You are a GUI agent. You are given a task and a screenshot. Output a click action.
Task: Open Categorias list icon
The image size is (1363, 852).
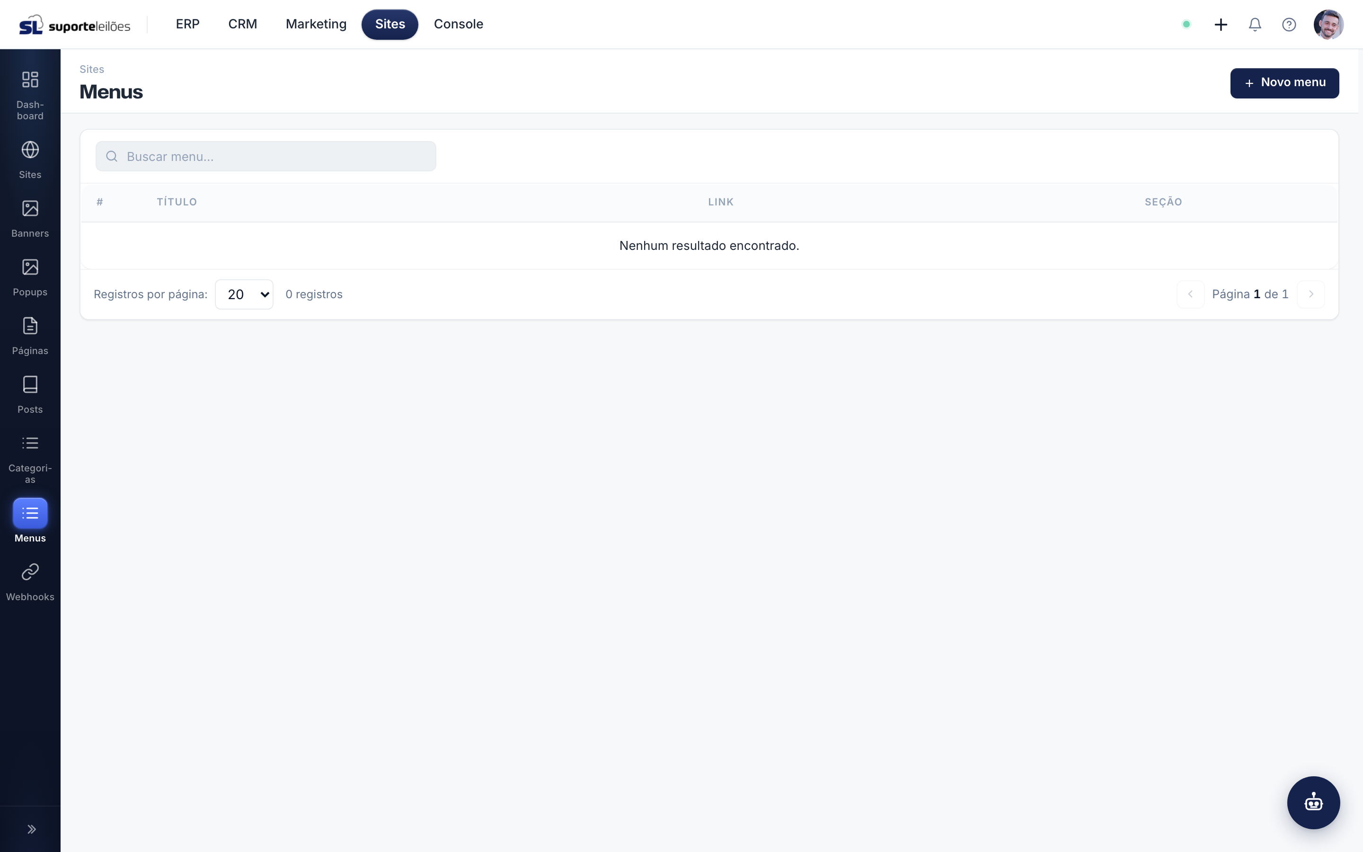click(x=30, y=443)
